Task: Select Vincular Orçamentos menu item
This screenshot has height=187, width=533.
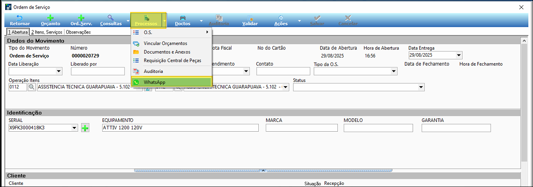Action: [x=172, y=43]
